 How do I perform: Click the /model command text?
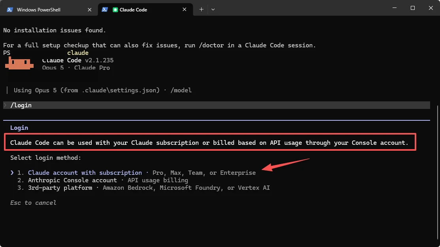181,90
